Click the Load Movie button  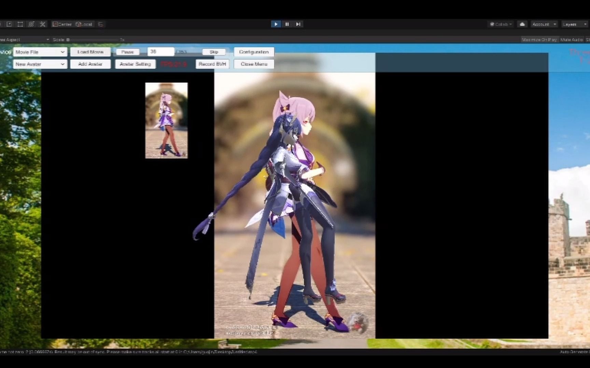pyautogui.click(x=90, y=52)
